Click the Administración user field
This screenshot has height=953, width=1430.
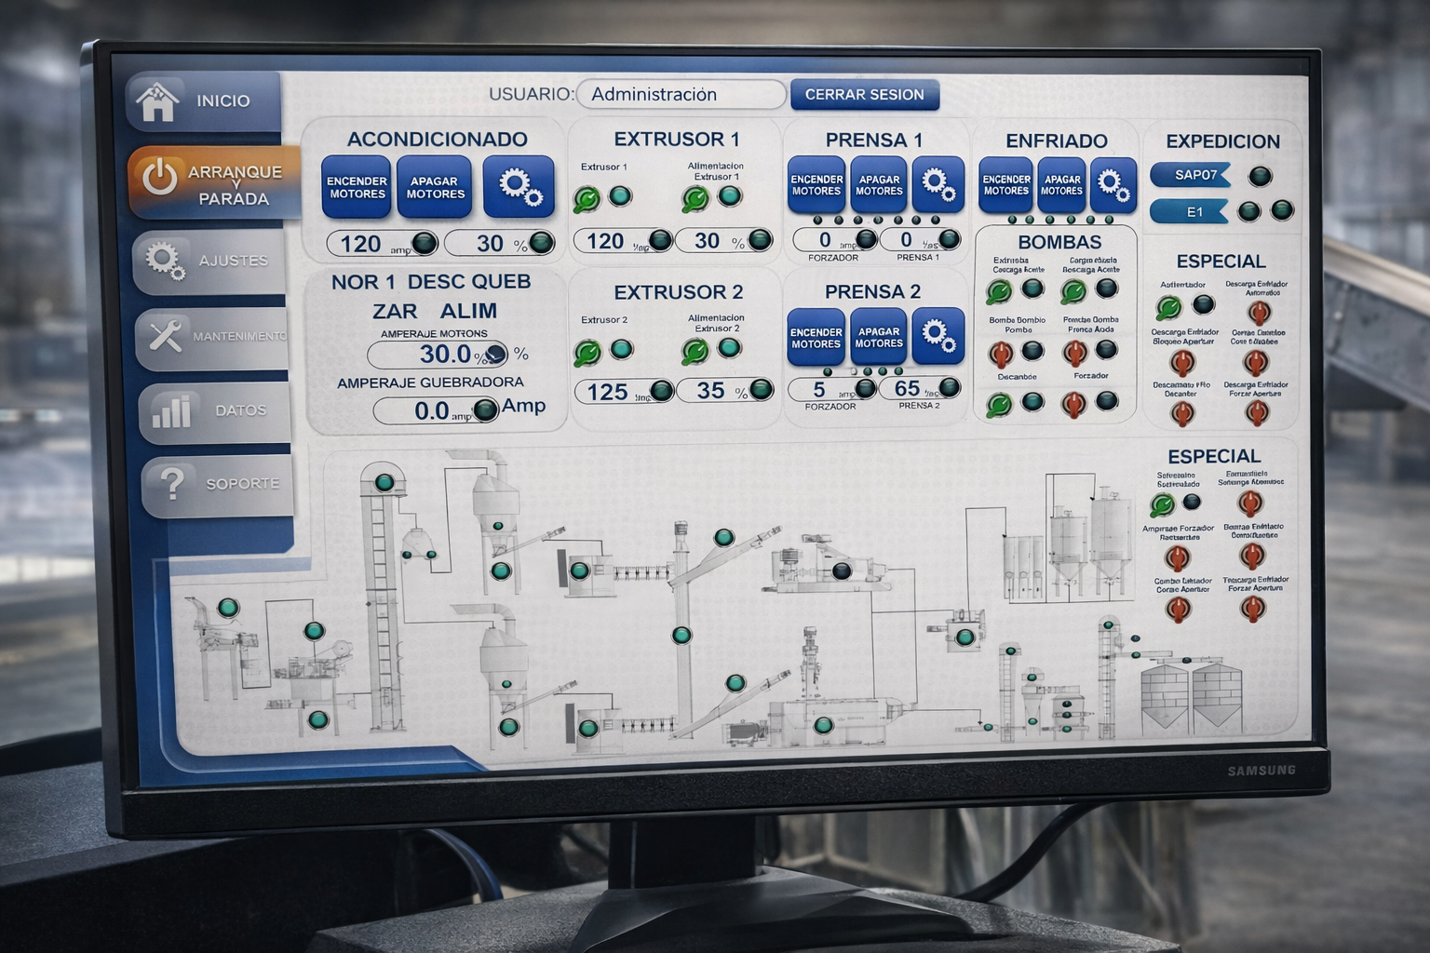click(x=681, y=94)
